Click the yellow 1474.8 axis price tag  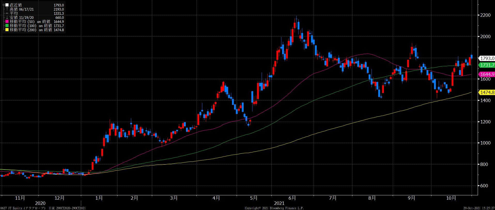(x=487, y=92)
